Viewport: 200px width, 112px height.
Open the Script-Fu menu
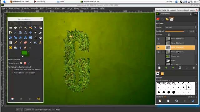85,8
